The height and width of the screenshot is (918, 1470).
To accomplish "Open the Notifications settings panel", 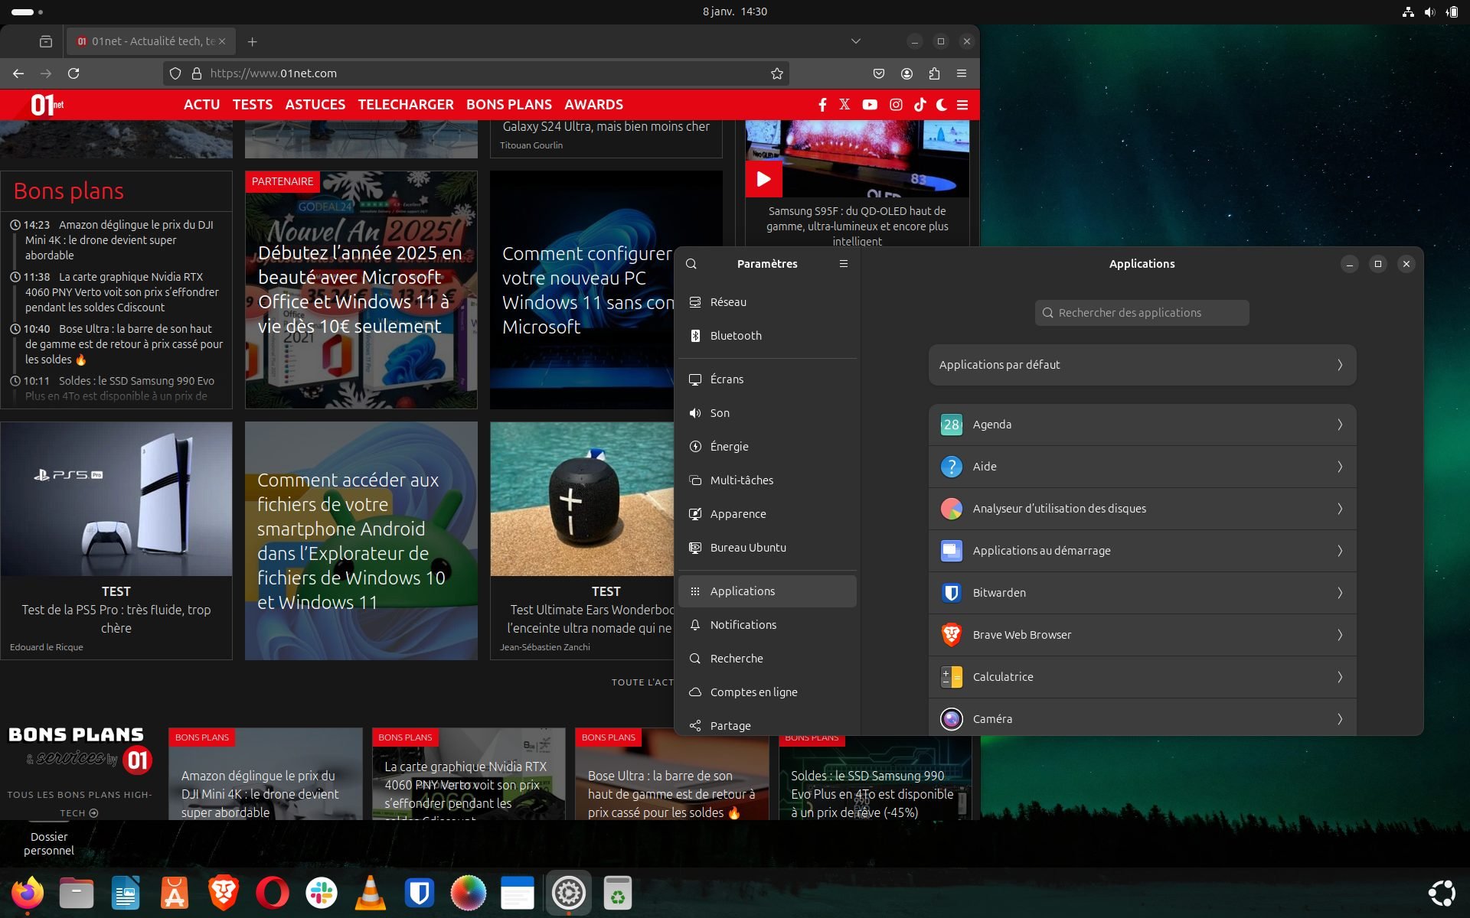I will [767, 625].
